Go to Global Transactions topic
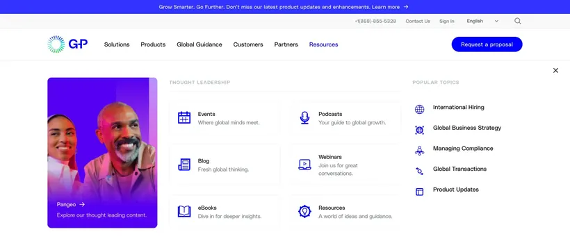This screenshot has height=250, width=570. point(459,169)
